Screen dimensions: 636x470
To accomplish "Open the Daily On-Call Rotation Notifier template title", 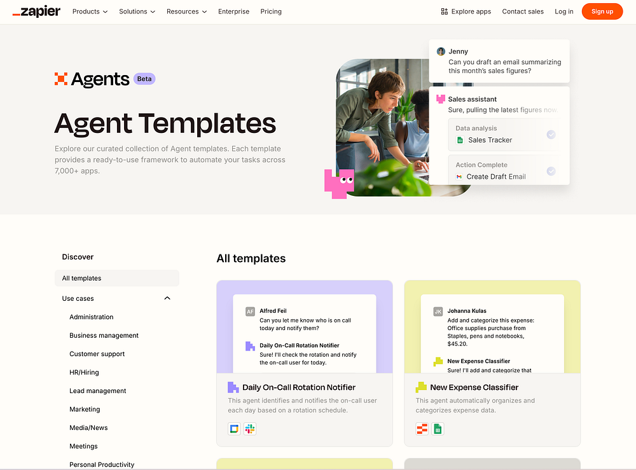I will click(x=298, y=387).
